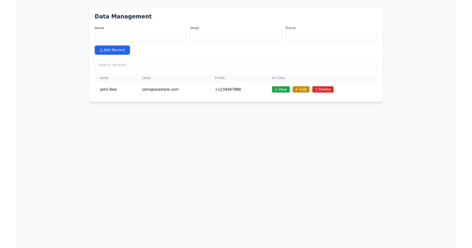Click the eye icon on the View button
The width and height of the screenshot is (472, 248).
point(276,89)
